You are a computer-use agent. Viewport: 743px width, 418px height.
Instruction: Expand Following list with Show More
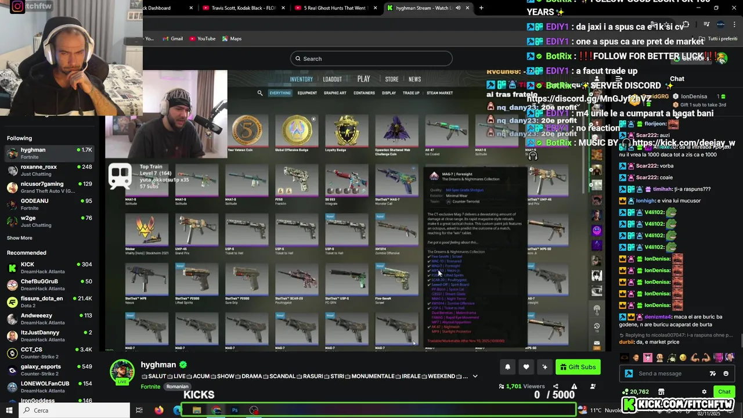coord(19,238)
